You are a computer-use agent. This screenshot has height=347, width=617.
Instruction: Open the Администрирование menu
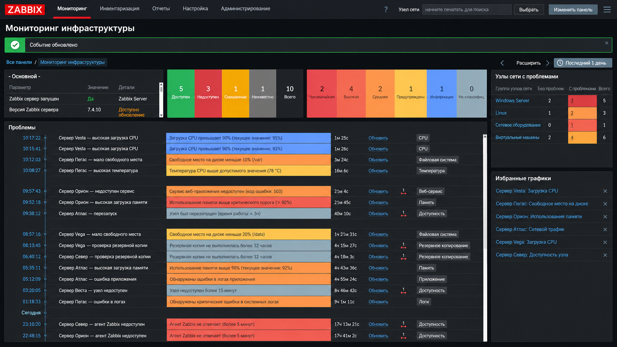[245, 8]
